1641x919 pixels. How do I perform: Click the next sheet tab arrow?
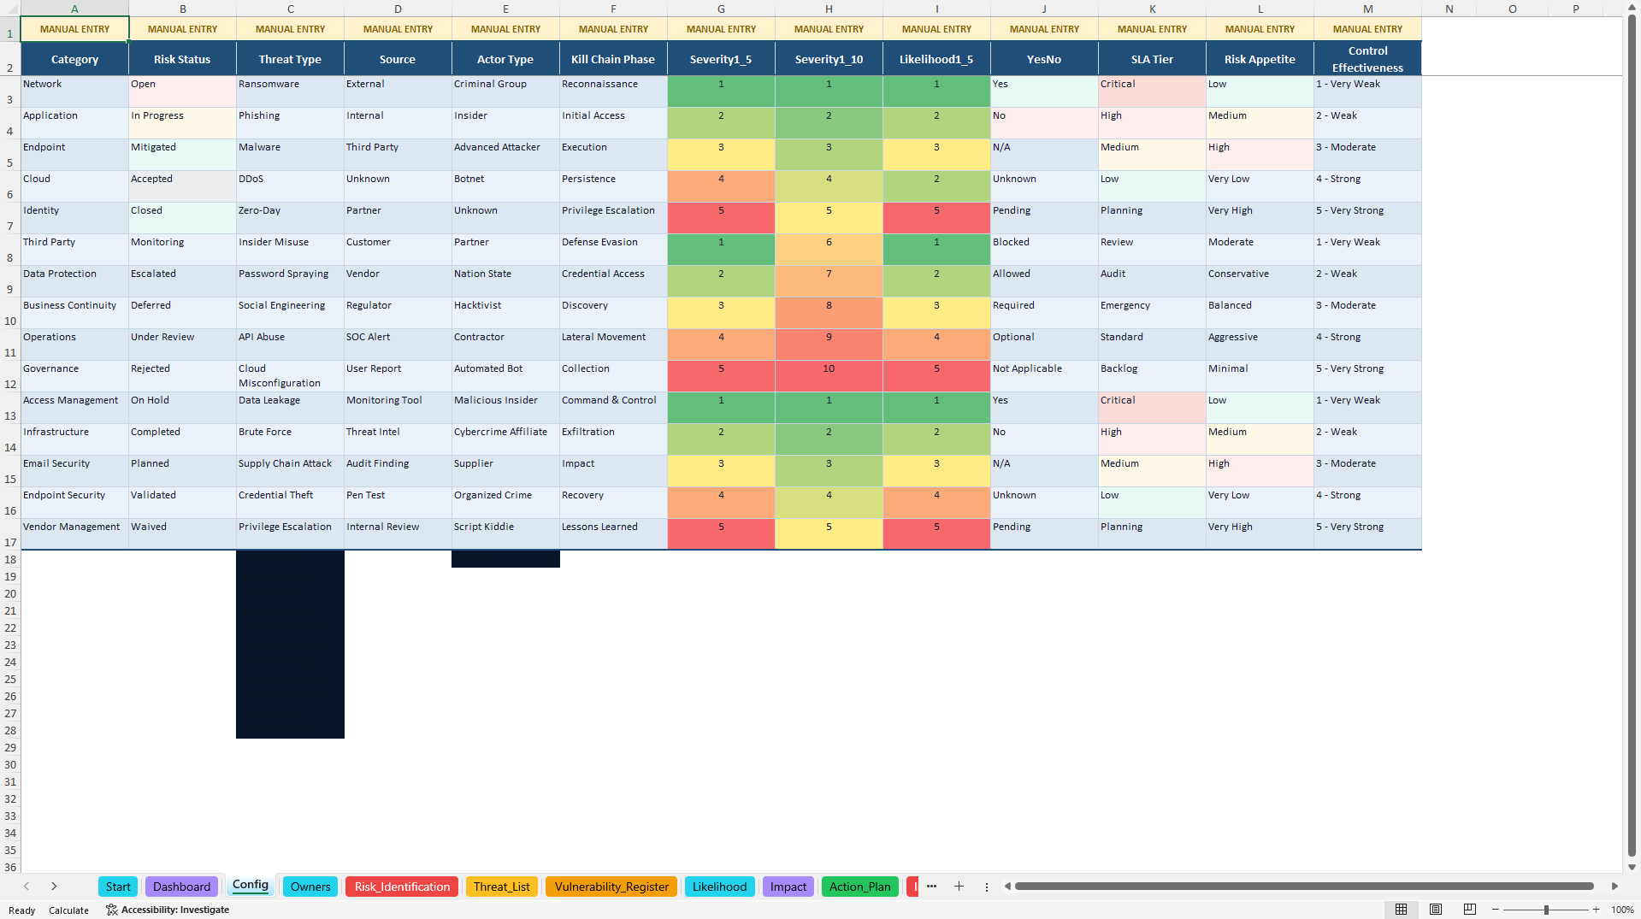point(54,887)
